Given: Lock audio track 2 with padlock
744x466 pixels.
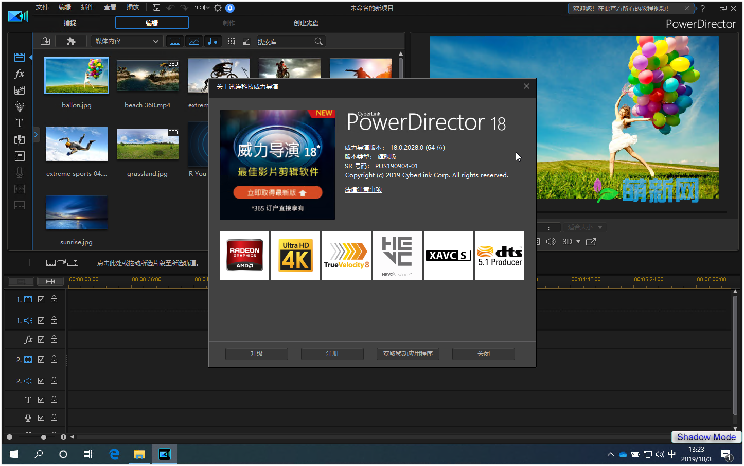Looking at the screenshot, I should click(54, 380).
